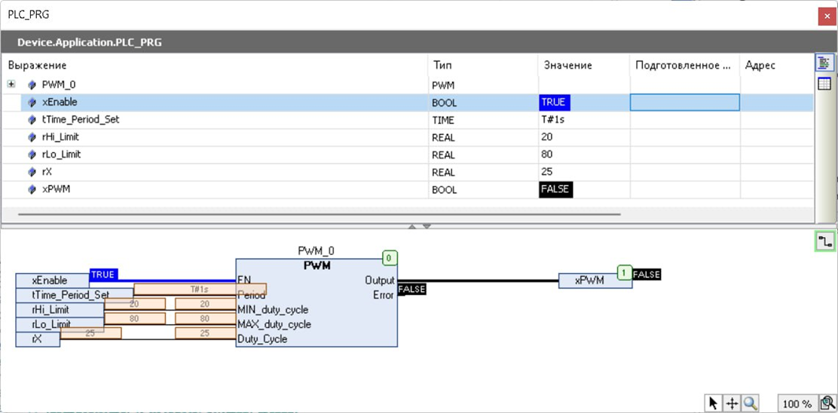Click the connection routing icon in diagram
The width and height of the screenshot is (838, 413).
[x=826, y=241]
